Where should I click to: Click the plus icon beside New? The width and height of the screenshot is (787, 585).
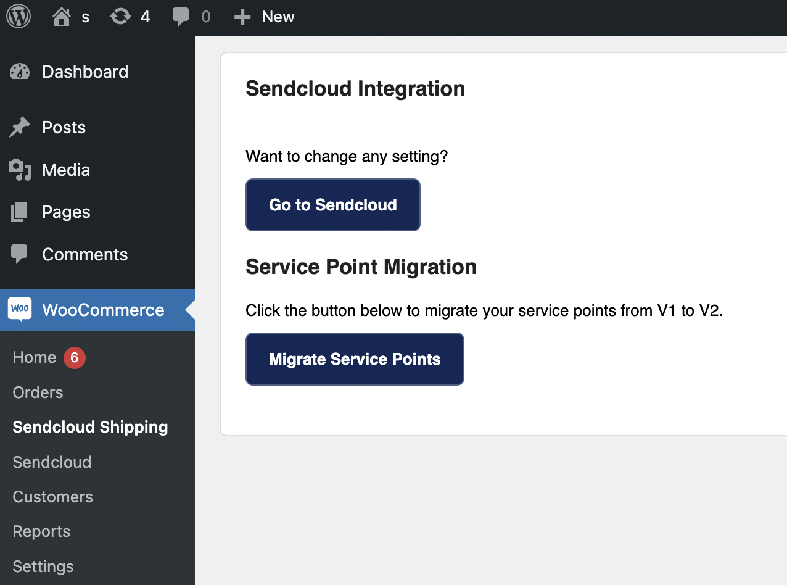[242, 17]
